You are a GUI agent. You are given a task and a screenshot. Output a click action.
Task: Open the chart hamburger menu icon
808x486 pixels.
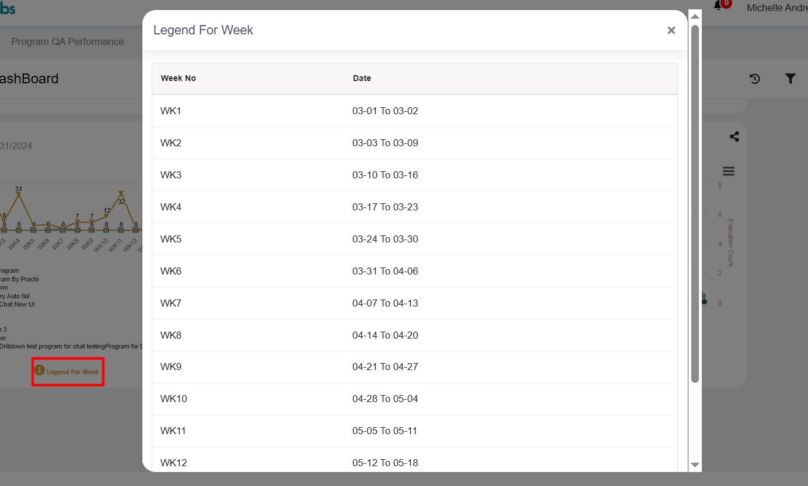point(728,171)
